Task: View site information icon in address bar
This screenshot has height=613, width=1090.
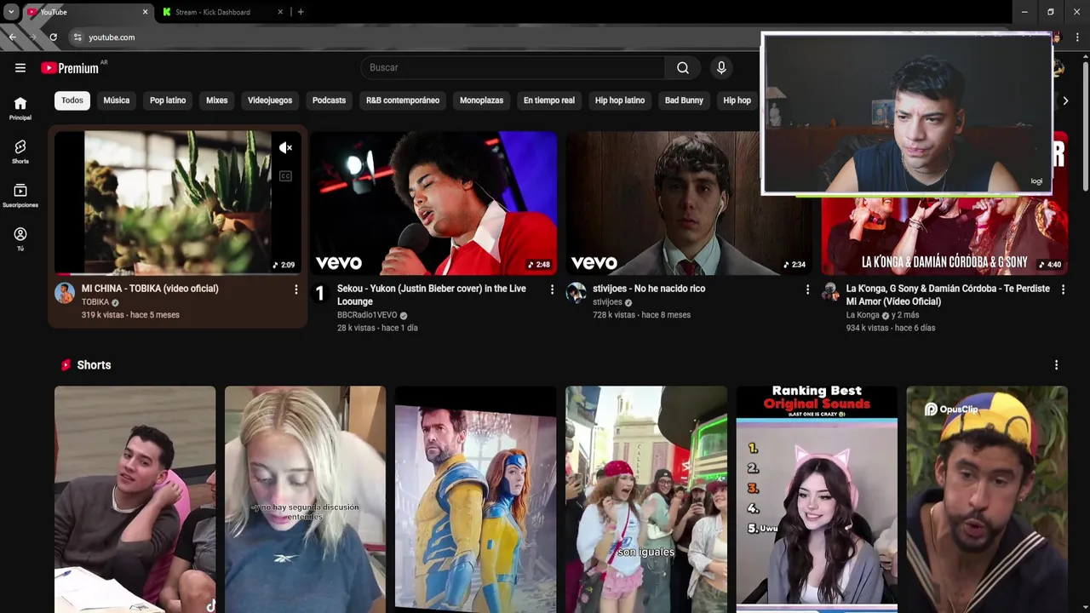Action: tap(77, 37)
